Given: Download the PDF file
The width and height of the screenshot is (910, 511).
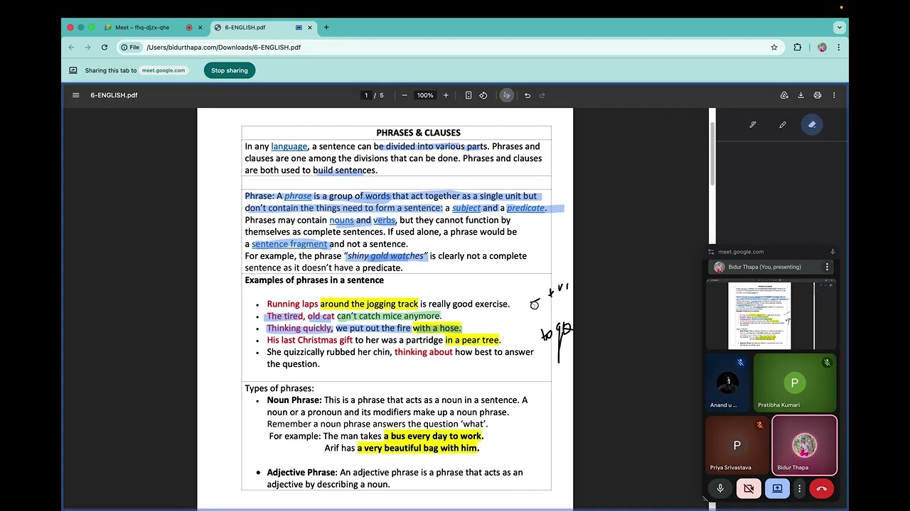Looking at the screenshot, I should click(801, 95).
